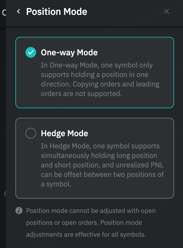Click "orders are not supported." in One-way card
183x248 pixels.
[81, 93]
